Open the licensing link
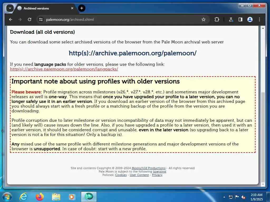Image resolution: width=270 pixels, height=202 pixels. click(160, 171)
